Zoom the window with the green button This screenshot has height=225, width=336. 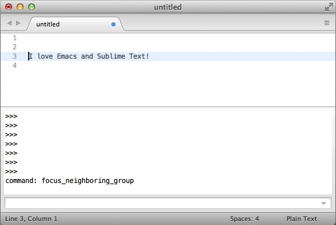pyautogui.click(x=32, y=7)
